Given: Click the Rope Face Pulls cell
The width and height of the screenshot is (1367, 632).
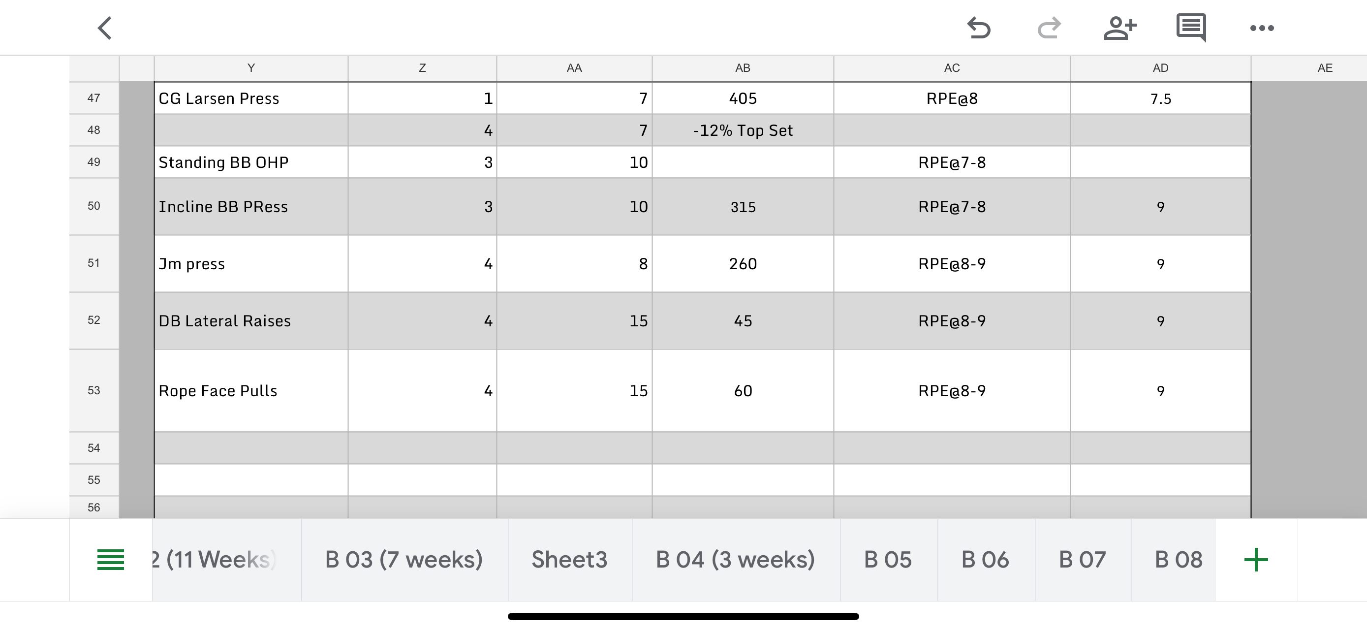Looking at the screenshot, I should coord(250,391).
